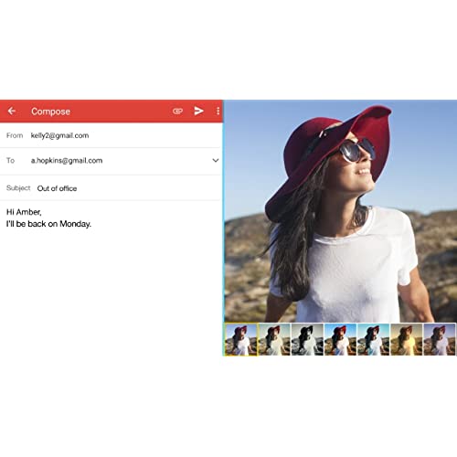Send the email with the paper plane icon
The image size is (457, 457).
pos(198,111)
